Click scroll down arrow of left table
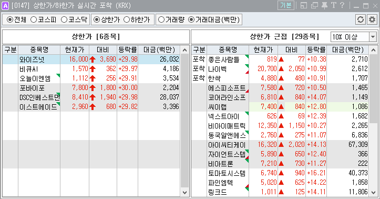The height and width of the screenshot is (199, 380). (x=184, y=193)
